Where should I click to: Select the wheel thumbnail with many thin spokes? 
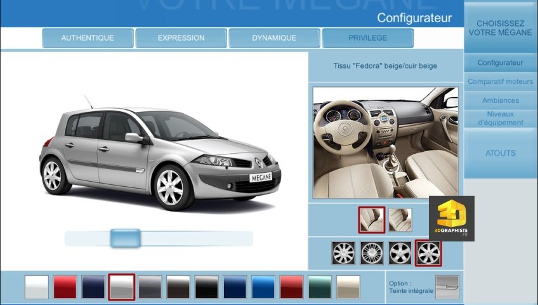click(x=372, y=253)
